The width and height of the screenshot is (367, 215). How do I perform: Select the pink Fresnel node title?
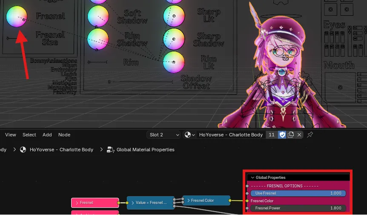coord(86,203)
